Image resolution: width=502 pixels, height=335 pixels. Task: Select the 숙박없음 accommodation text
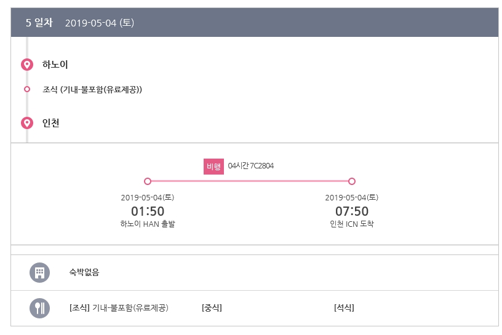(x=84, y=272)
